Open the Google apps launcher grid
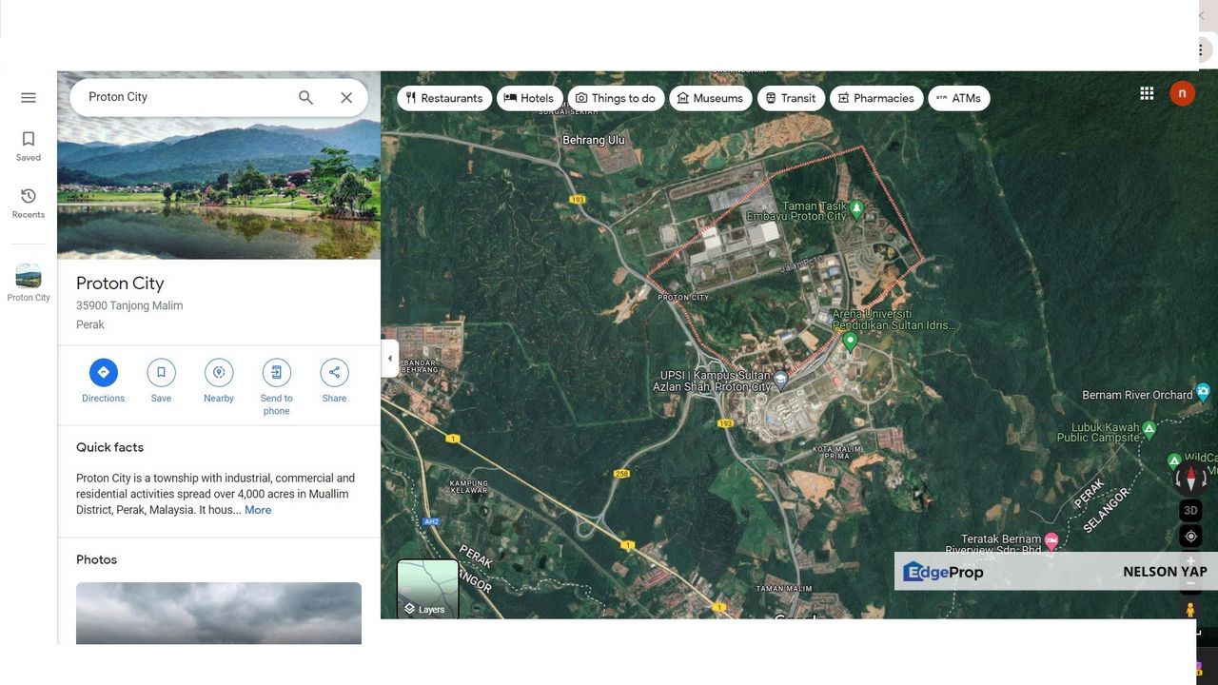 tap(1147, 92)
